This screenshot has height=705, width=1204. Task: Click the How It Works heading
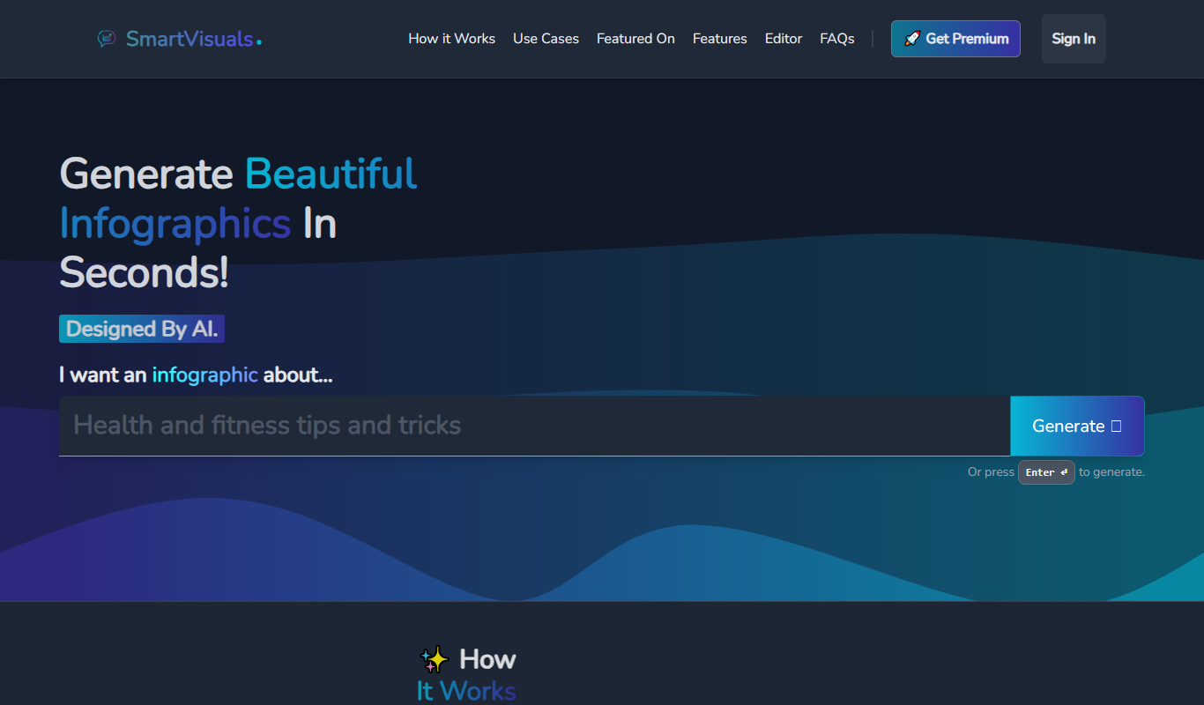[x=467, y=675]
